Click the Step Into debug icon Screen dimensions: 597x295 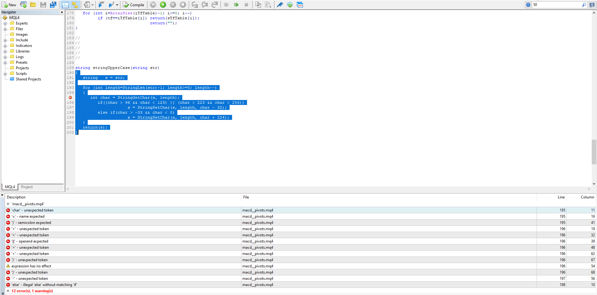tap(195, 5)
